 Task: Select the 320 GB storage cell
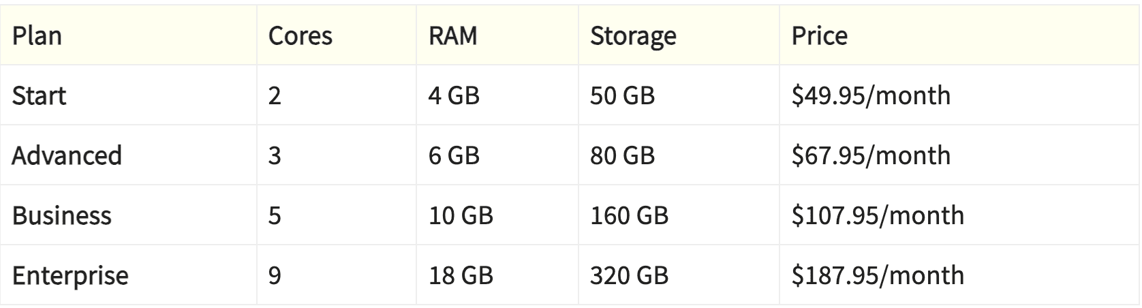[x=679, y=275]
